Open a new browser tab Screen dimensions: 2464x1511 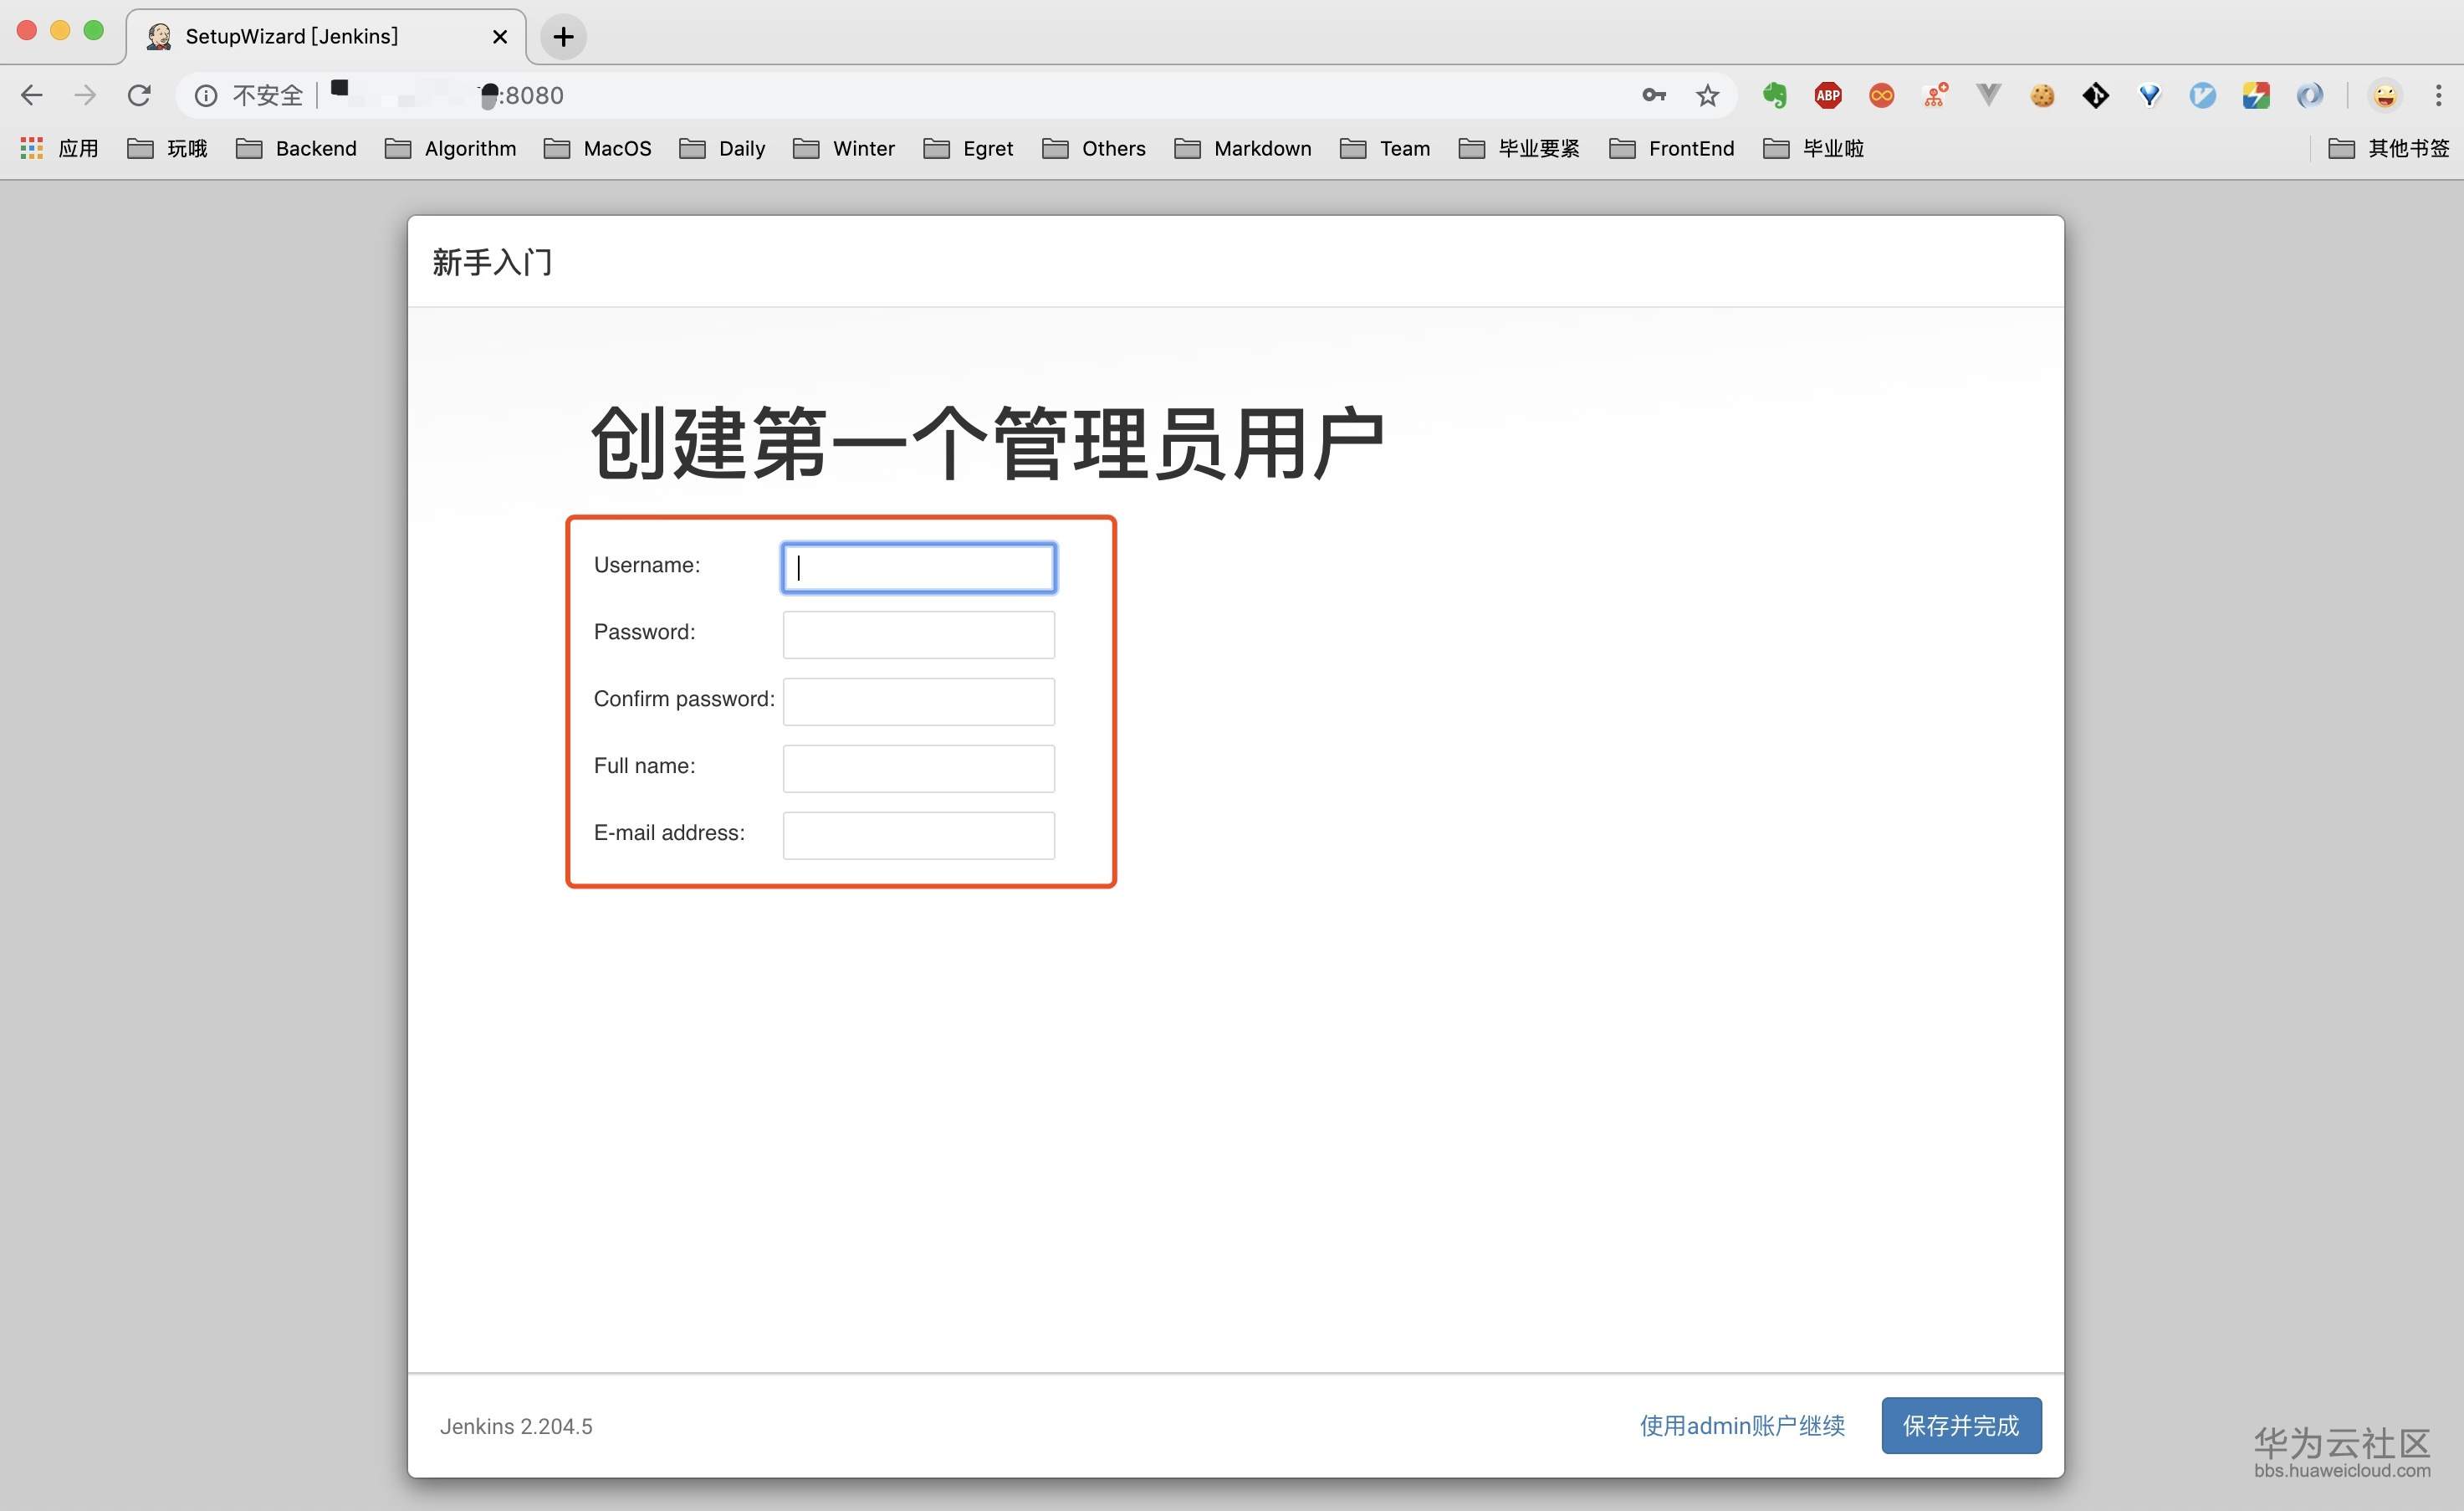(563, 37)
